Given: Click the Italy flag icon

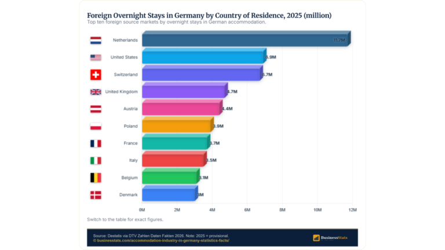Looking at the screenshot, I should pos(96,161).
